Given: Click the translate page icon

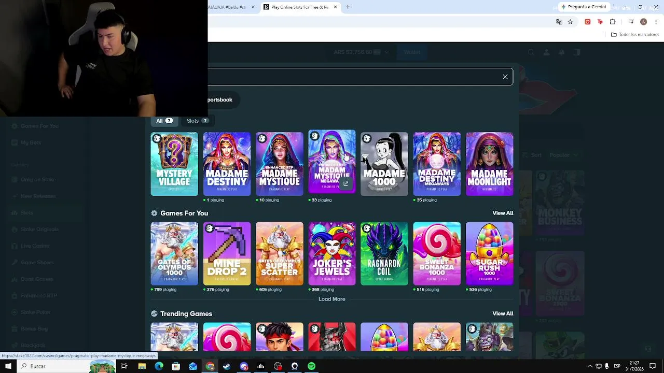Looking at the screenshot, I should pyautogui.click(x=559, y=22).
